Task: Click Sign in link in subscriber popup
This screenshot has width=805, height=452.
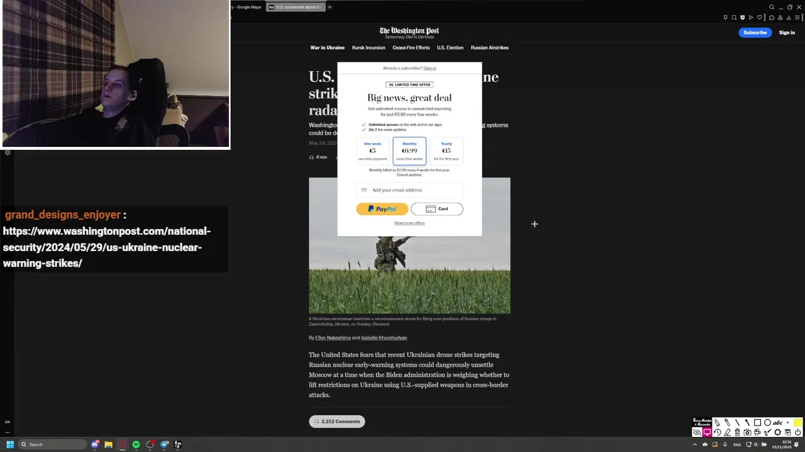Action: [430, 68]
